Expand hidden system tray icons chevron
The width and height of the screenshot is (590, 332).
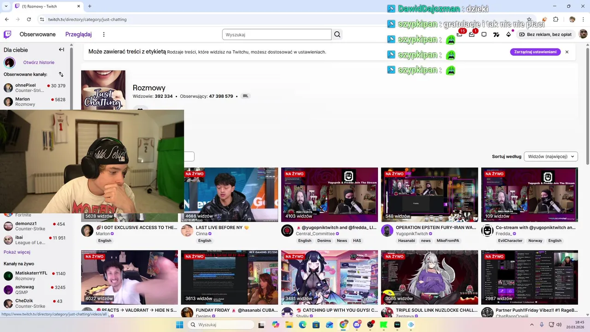531,325
